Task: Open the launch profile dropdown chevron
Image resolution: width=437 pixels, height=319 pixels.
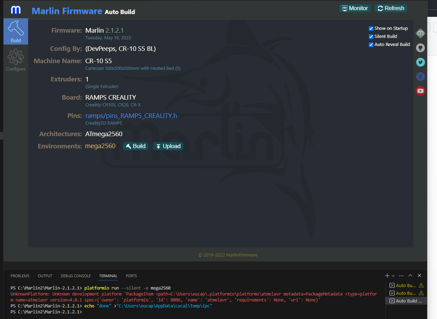Action: (x=393, y=276)
